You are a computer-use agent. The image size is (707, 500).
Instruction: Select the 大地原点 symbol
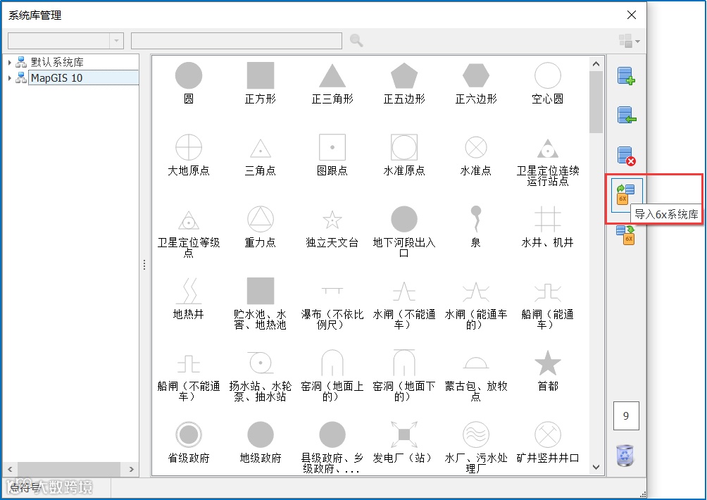coord(189,155)
